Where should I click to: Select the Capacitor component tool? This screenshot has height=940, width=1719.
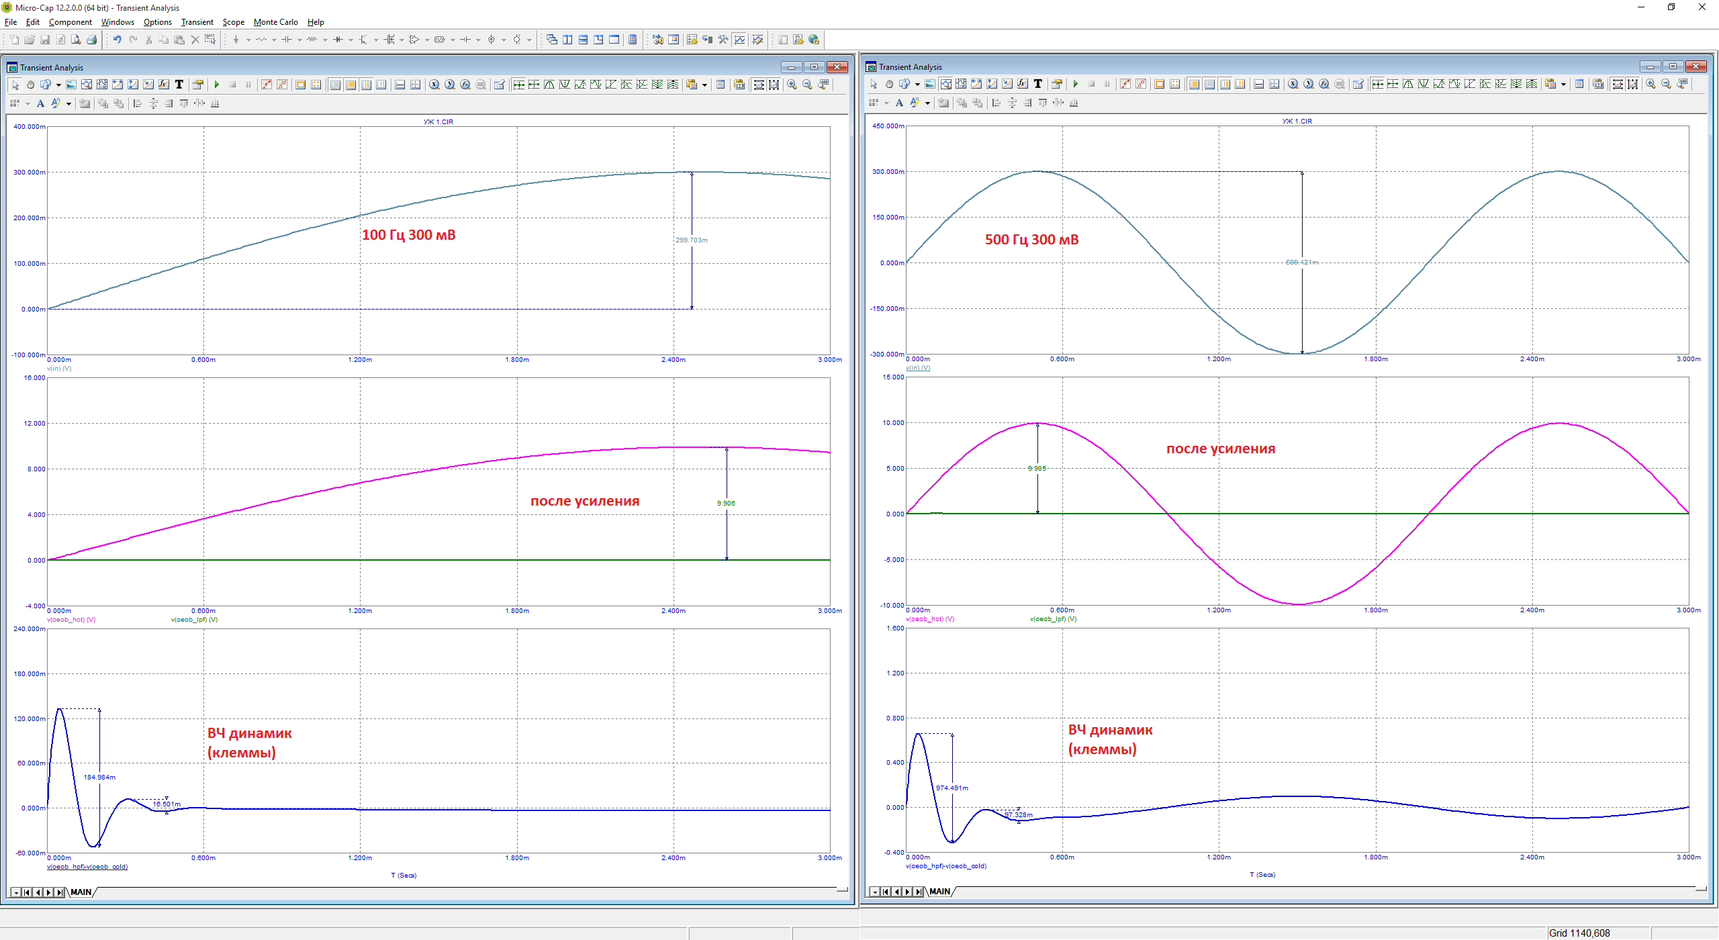(x=287, y=40)
